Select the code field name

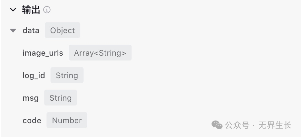(32, 121)
